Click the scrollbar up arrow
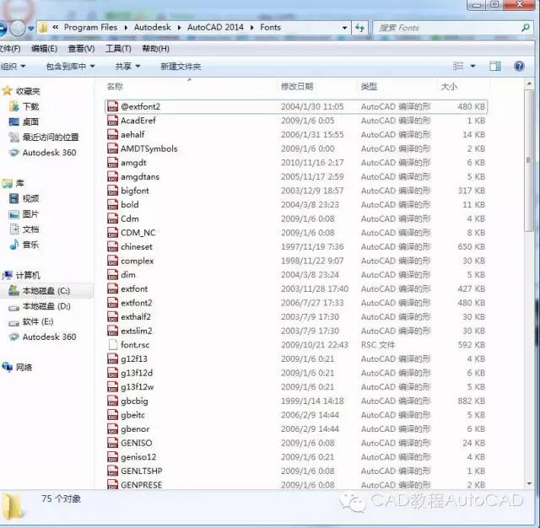The width and height of the screenshot is (540, 528). (529, 84)
